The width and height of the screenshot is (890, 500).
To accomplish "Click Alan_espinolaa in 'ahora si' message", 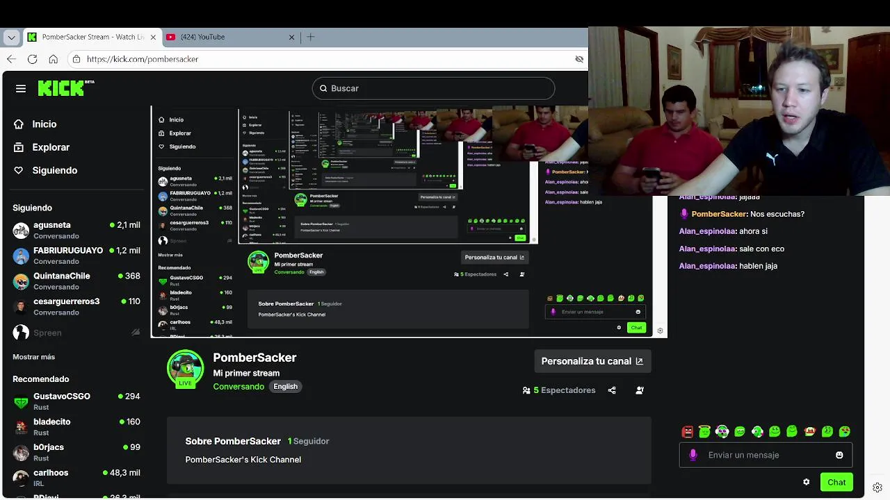I will coord(707,231).
